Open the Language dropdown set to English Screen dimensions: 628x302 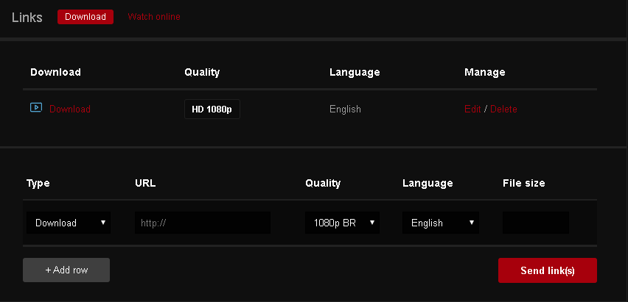point(440,223)
